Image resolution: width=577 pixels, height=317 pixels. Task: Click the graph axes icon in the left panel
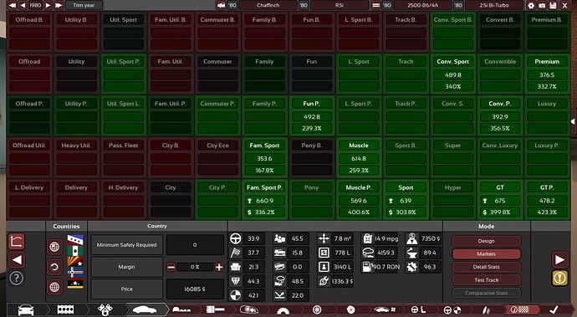(x=17, y=242)
